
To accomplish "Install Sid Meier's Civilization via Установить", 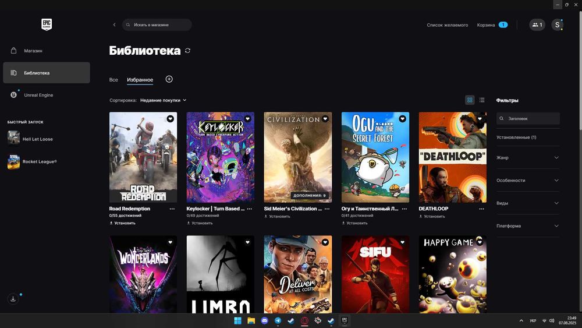I will coord(277,216).
